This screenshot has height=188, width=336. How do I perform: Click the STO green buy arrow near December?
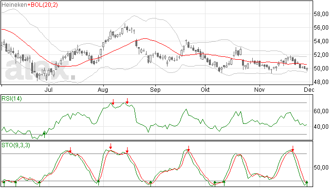point(307,183)
